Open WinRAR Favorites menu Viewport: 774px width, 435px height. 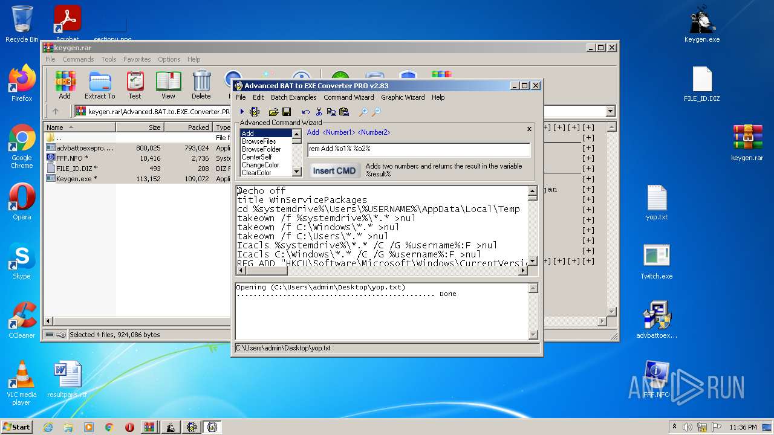[x=137, y=59]
